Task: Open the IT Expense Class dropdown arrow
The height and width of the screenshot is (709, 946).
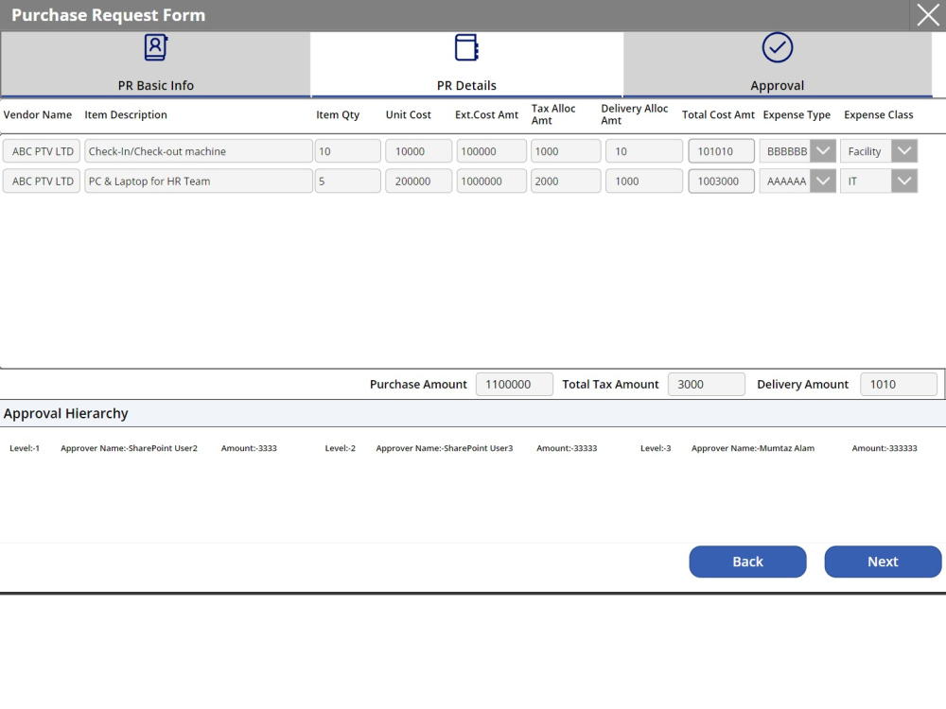Action: (904, 181)
